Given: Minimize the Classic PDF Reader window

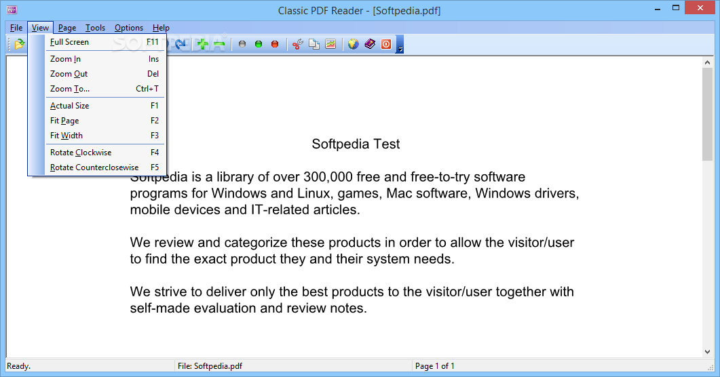Looking at the screenshot, I should [x=658, y=8].
